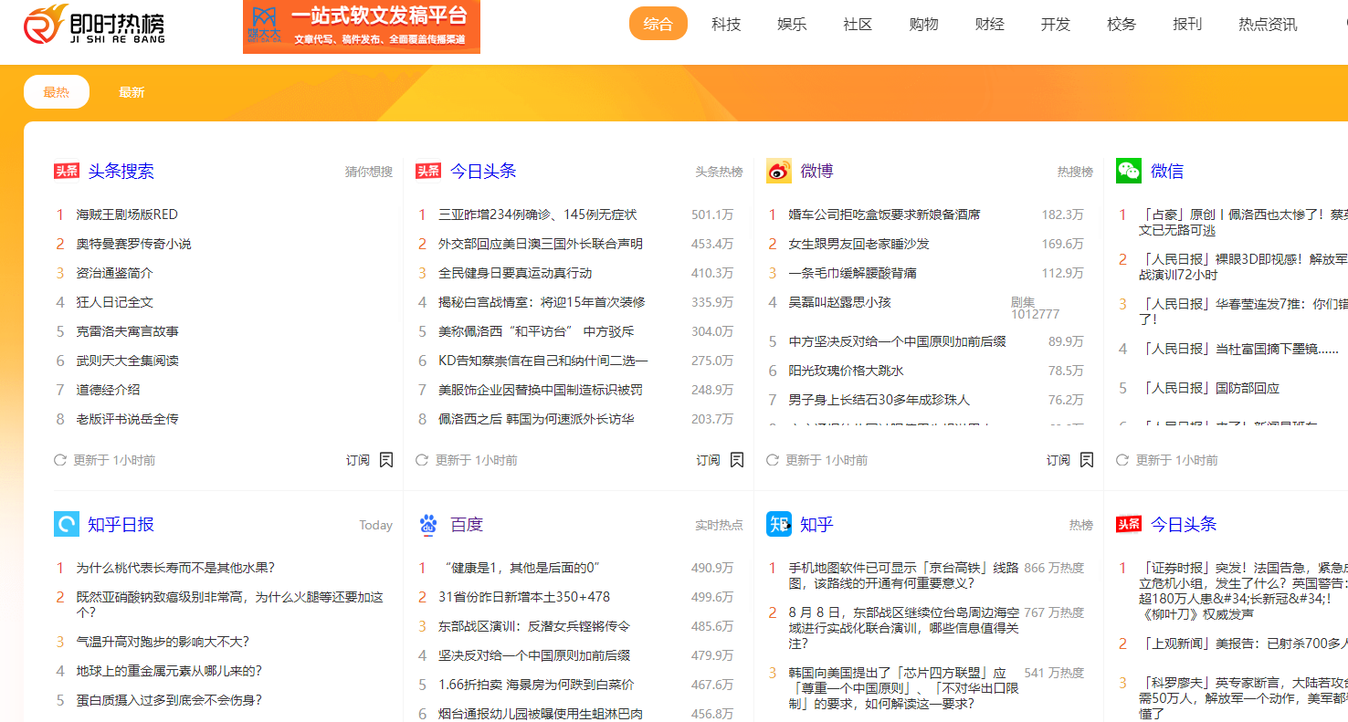The height and width of the screenshot is (722, 1348).
Task: Click the 知乎日报 logo icon
Action: pos(67,524)
